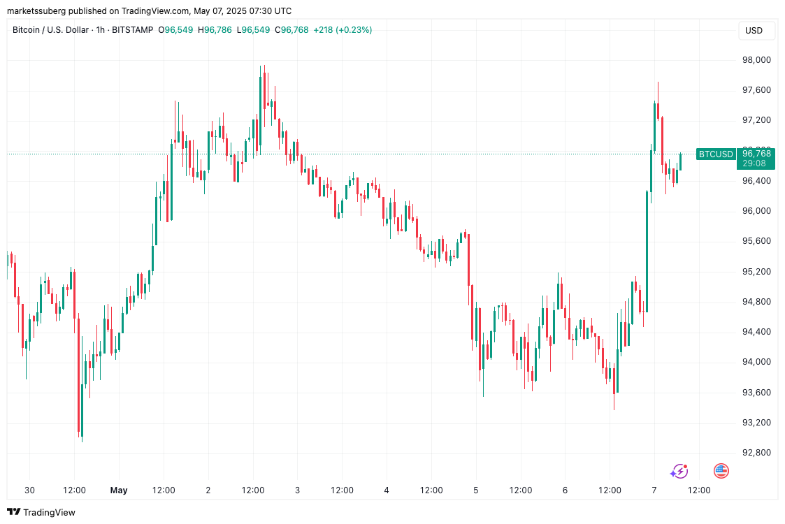This screenshot has width=785, height=524.
Task: Click the May label on time axis
Action: [x=119, y=490]
